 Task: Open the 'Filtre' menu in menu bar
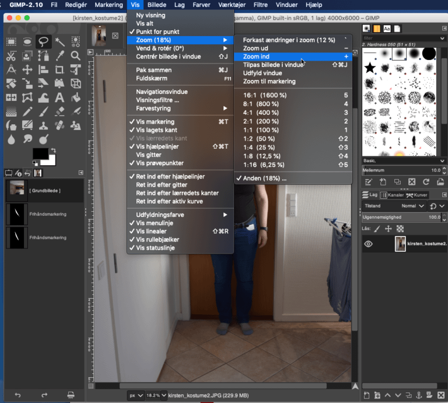point(244,5)
